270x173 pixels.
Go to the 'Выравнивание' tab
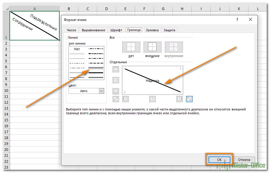93,30
